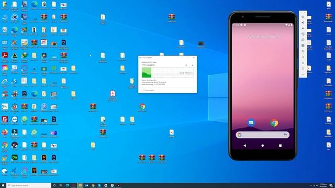Click the 'Type here to search' taskbar box
335x188 pixels.
pos(29,185)
